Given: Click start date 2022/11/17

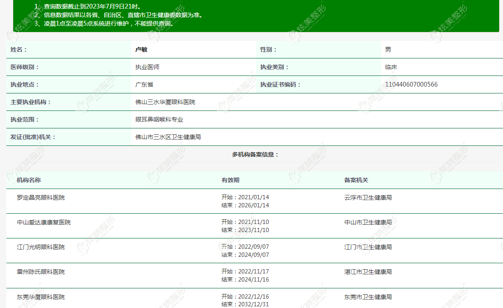Looking at the screenshot, I should (254, 271).
